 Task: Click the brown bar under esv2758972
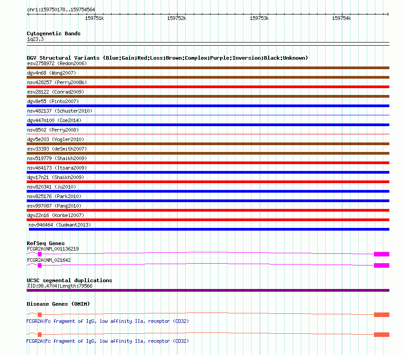[208, 68]
